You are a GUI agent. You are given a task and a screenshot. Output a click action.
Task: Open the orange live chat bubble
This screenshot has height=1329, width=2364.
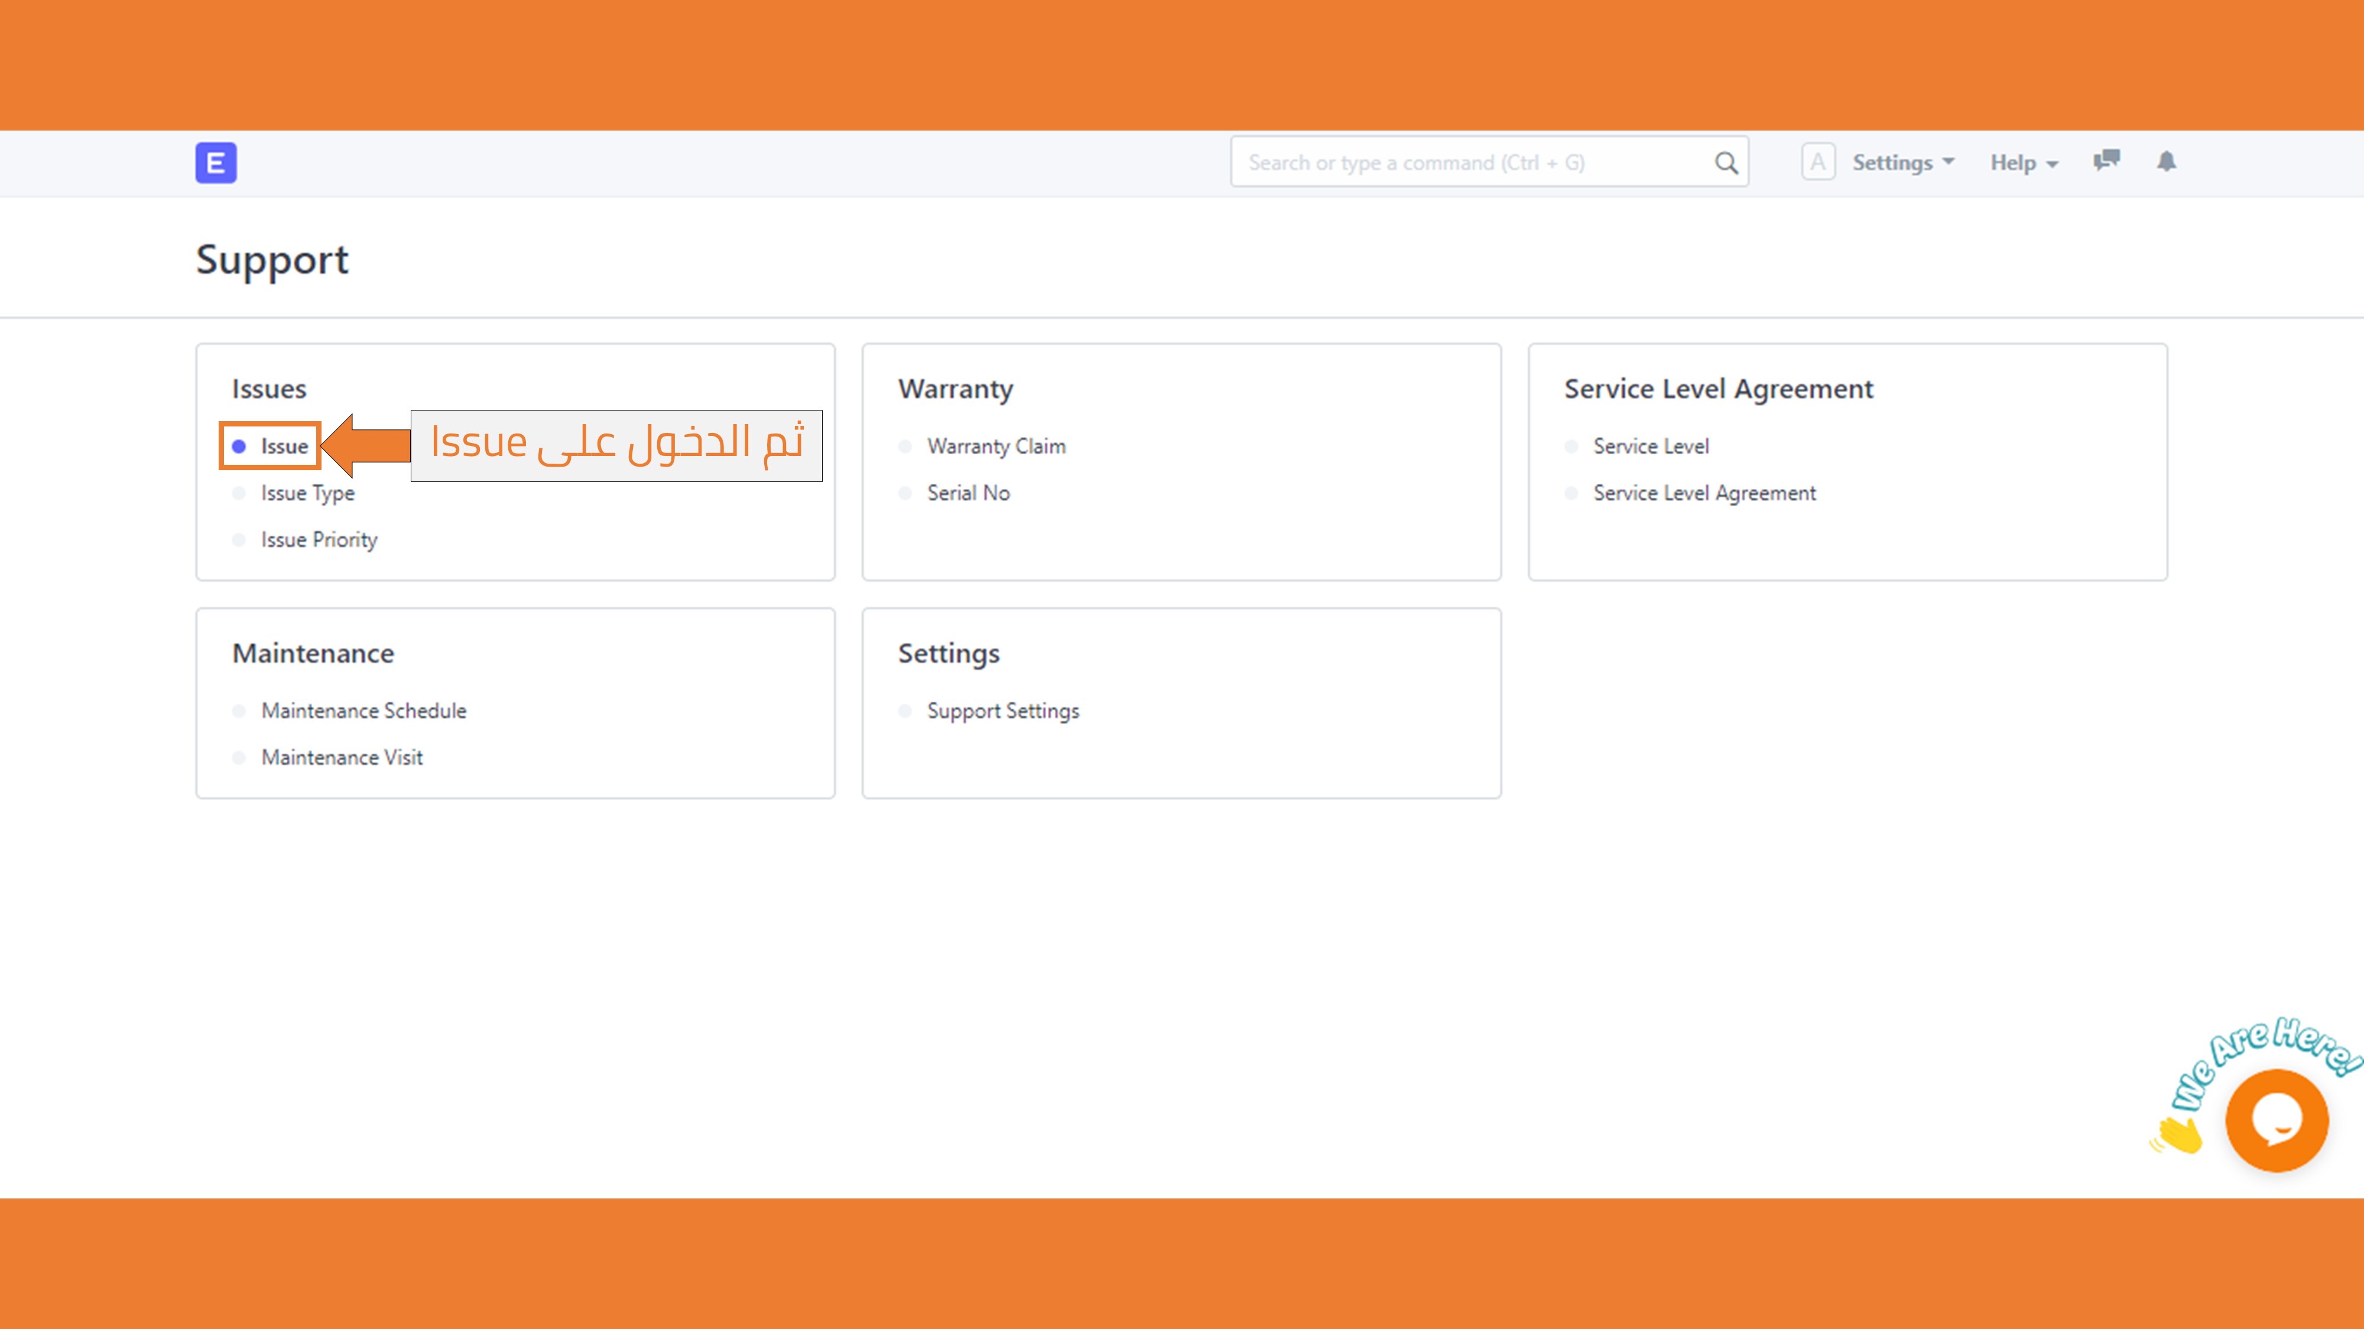[2276, 1120]
